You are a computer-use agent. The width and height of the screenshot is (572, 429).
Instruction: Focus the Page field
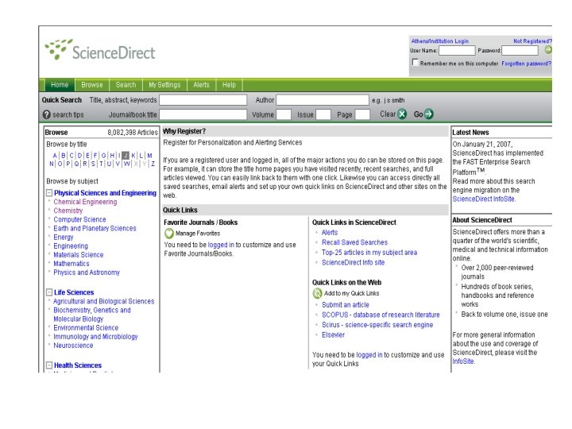tap(362, 114)
